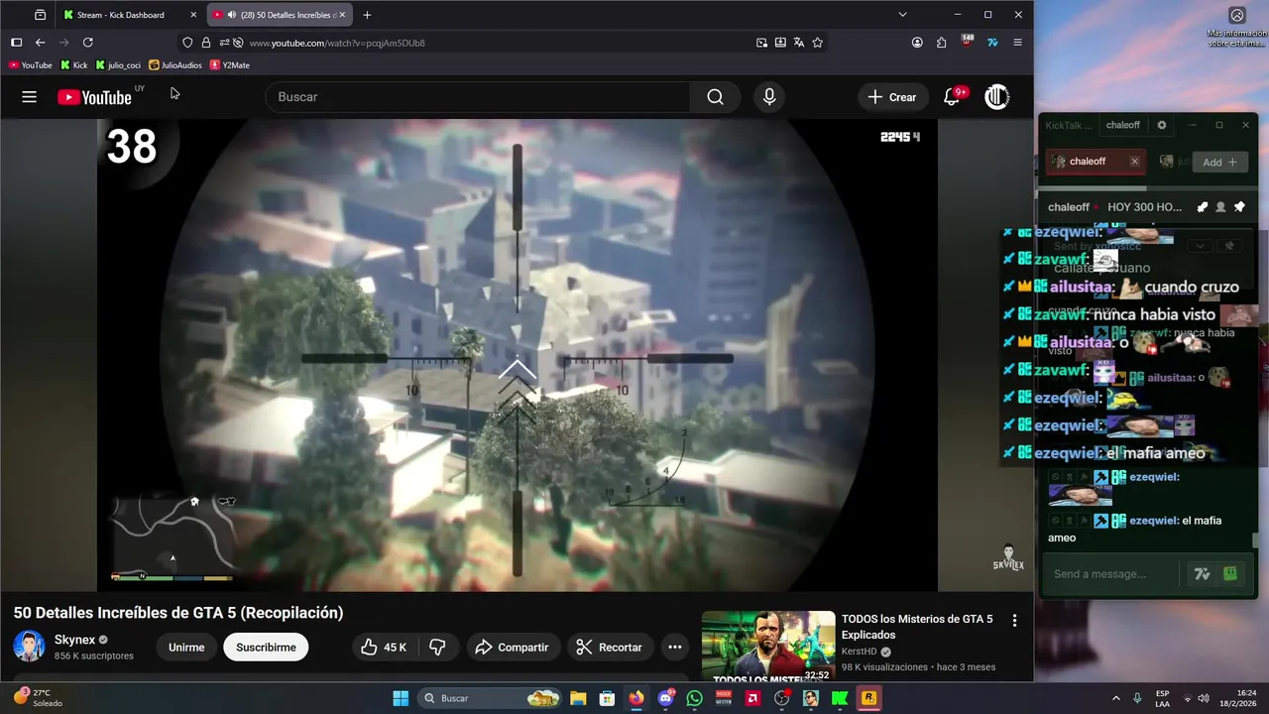The image size is (1269, 714).
Task: Open the Skynex channel avatar
Action: coord(29,647)
